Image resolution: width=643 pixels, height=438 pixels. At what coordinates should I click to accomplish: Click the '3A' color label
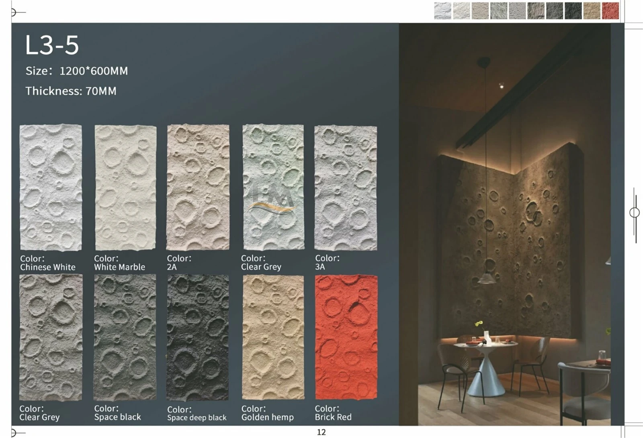(x=320, y=267)
